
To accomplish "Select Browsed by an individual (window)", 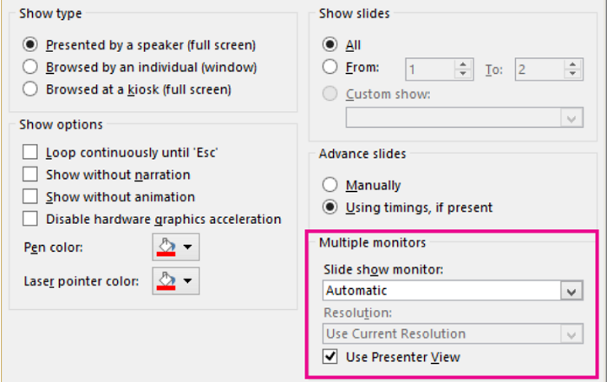I will click(x=31, y=67).
